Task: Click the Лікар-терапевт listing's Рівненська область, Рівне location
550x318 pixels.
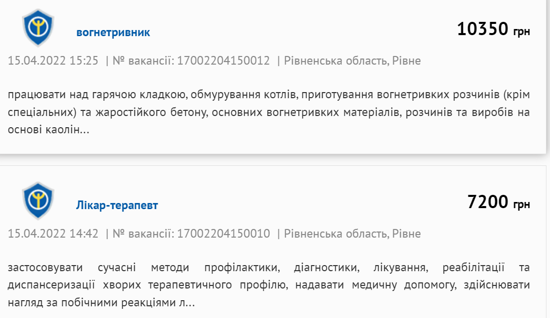Action: 352,234
